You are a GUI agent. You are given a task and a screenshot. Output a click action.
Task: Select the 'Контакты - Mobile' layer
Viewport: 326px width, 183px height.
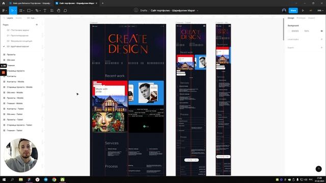(15, 81)
